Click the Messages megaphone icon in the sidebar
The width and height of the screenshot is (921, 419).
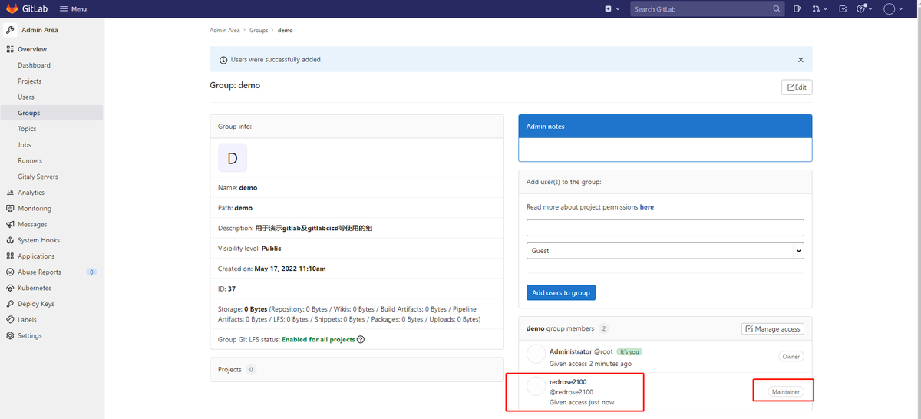pyautogui.click(x=10, y=225)
